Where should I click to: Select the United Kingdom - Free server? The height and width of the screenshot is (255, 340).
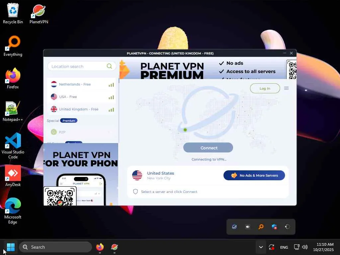81,109
